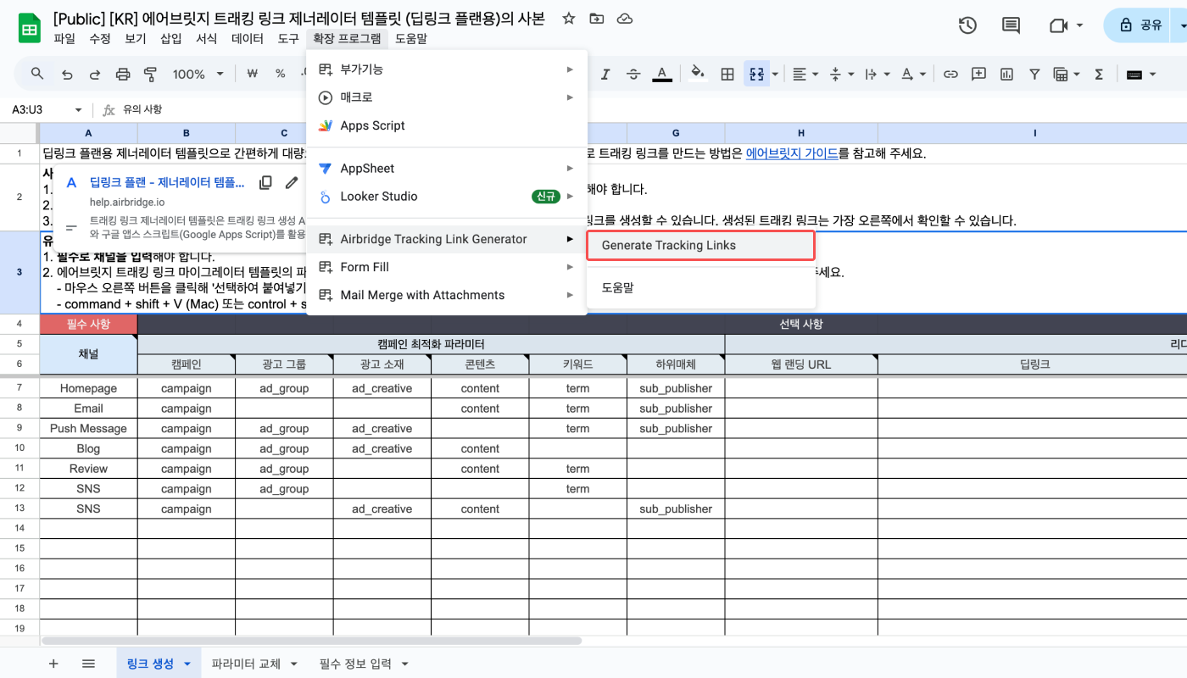
Task: Undo the last action
Action: 67,75
